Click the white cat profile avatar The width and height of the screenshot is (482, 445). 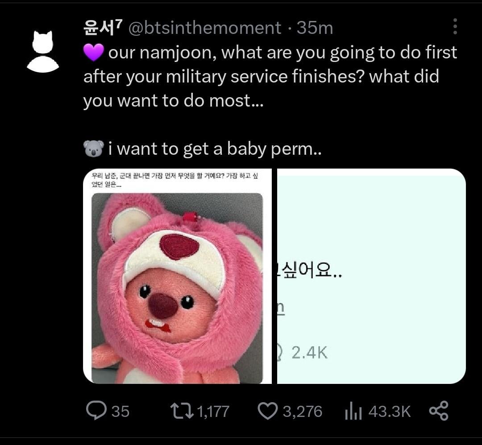point(43,52)
